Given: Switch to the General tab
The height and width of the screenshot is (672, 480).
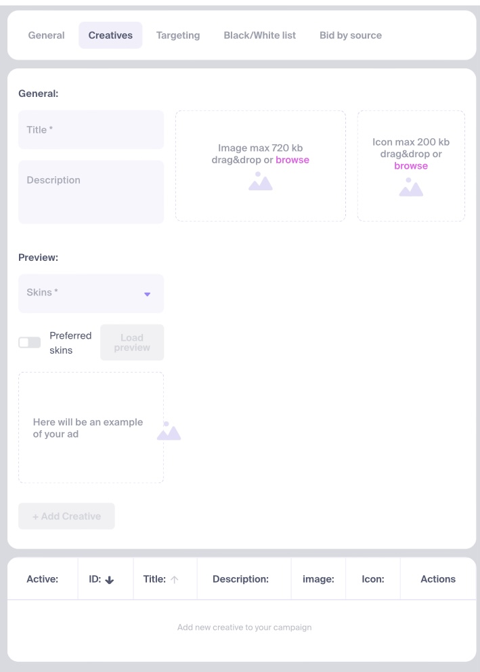Looking at the screenshot, I should click(46, 35).
